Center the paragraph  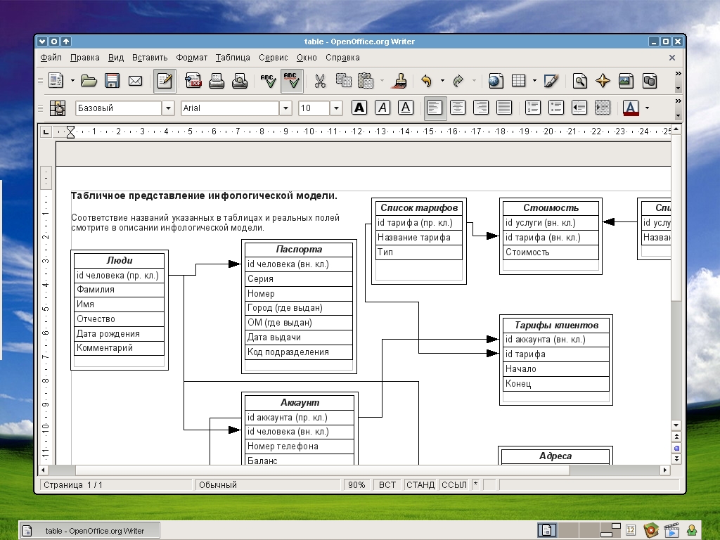tap(458, 108)
